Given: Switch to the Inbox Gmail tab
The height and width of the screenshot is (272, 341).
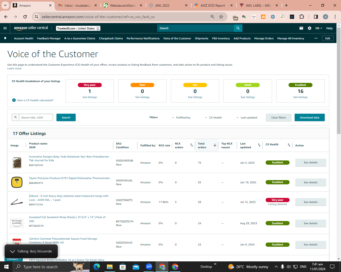Looking at the screenshot, I should click(x=78, y=5).
